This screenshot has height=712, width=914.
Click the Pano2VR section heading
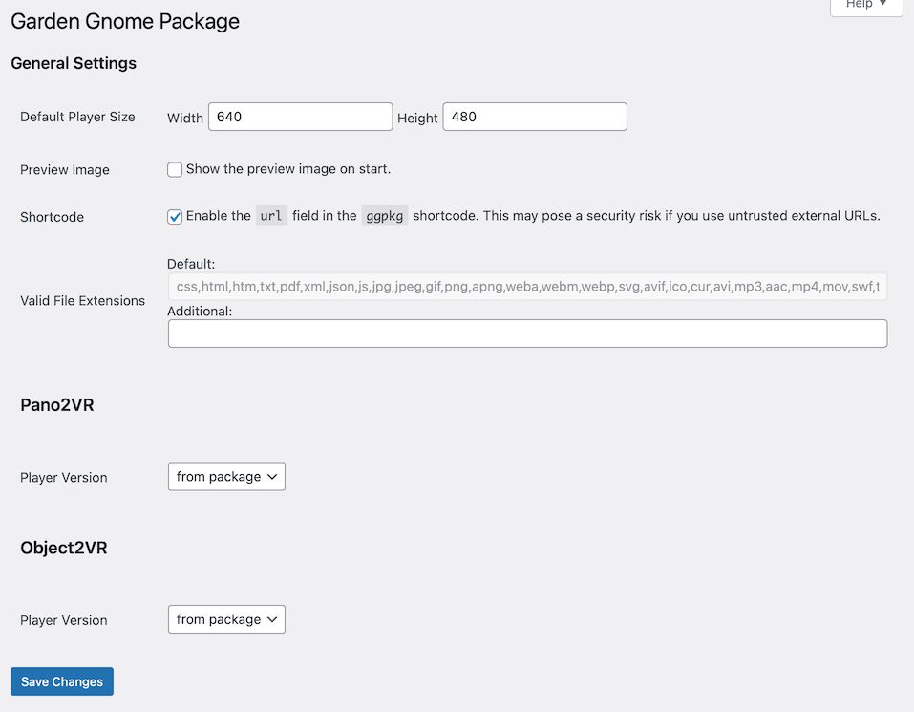click(57, 404)
